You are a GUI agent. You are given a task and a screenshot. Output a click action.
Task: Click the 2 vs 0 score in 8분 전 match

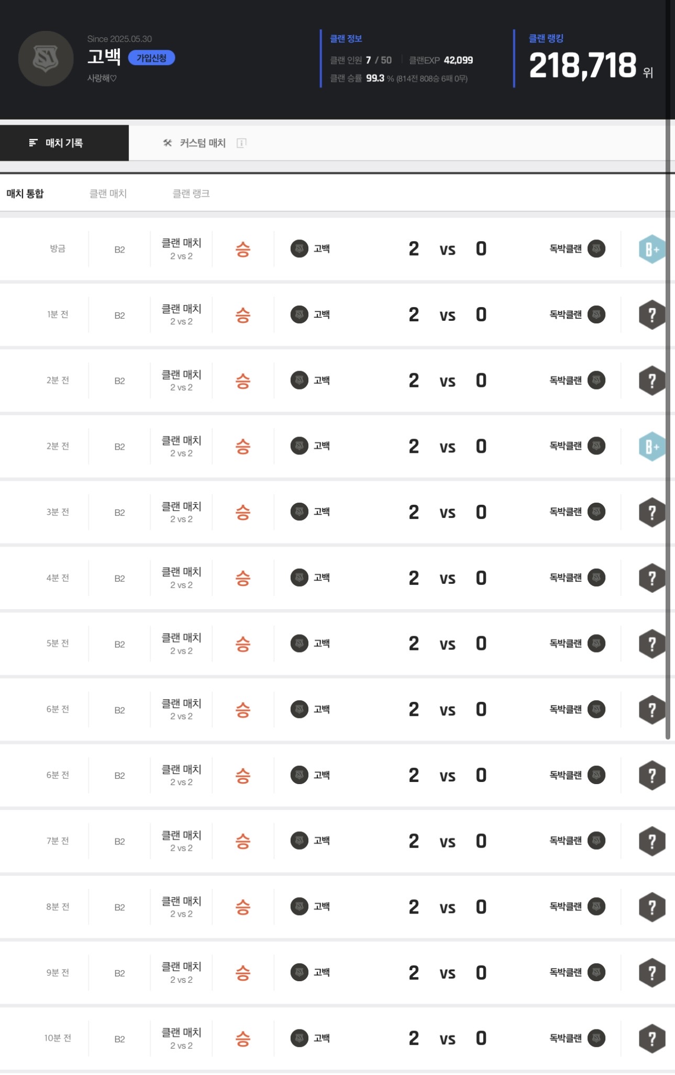click(447, 907)
